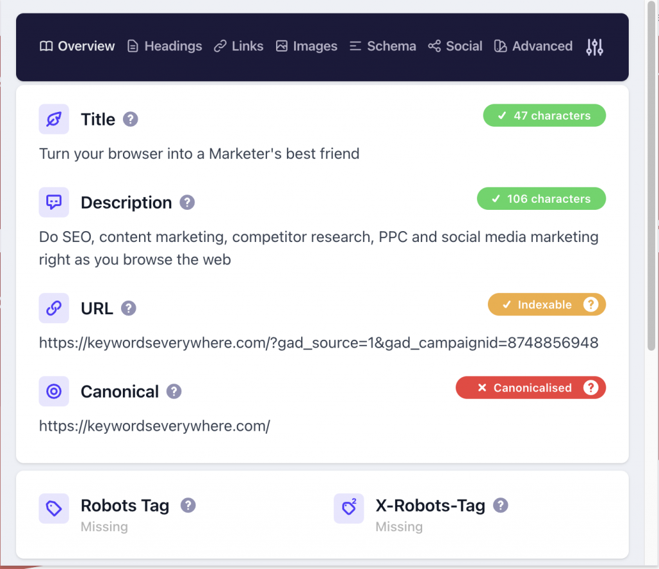The width and height of the screenshot is (659, 569).
Task: Click the Robots Tag icon
Action: point(54,508)
